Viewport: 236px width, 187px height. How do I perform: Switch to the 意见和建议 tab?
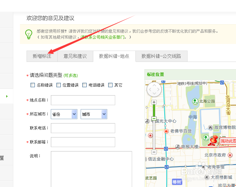point(75,56)
